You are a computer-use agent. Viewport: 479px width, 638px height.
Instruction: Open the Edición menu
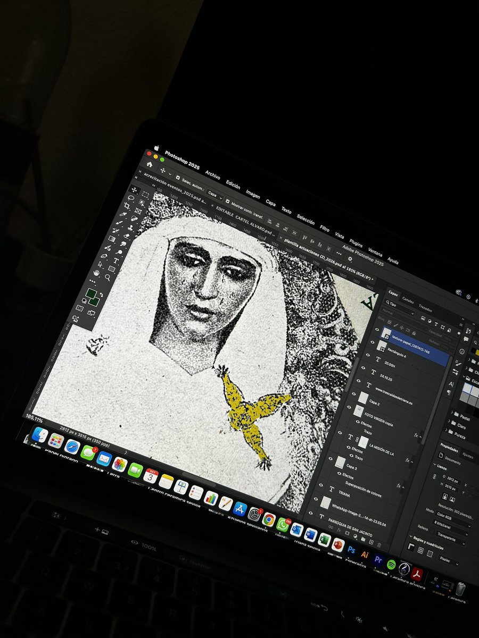point(233,184)
